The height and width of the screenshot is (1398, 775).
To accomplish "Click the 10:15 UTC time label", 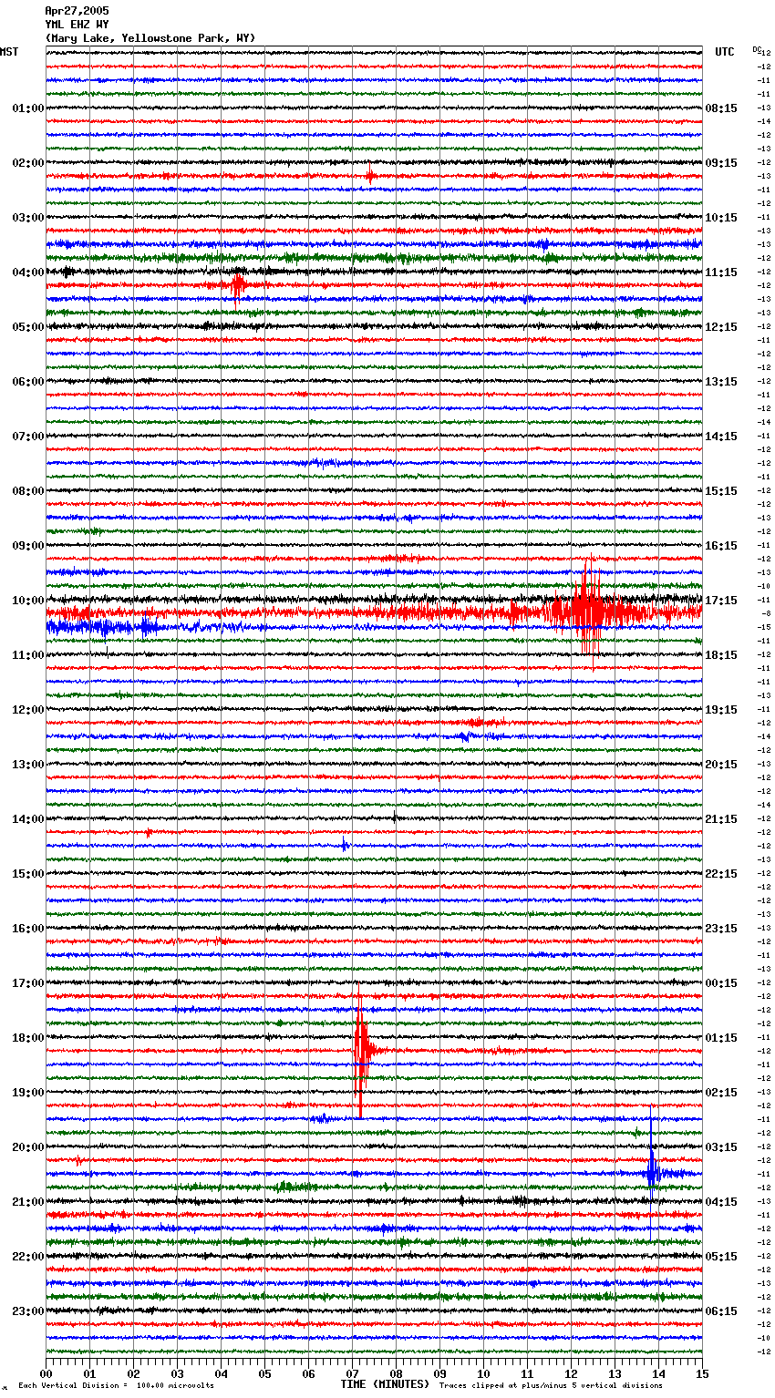I will pyautogui.click(x=721, y=218).
